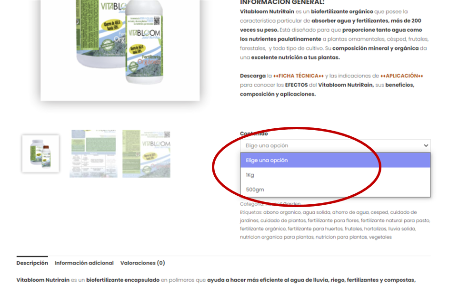Viewport: 449px width, 286px height.
Task: Switch to the Información adicional tab
Action: click(x=84, y=263)
